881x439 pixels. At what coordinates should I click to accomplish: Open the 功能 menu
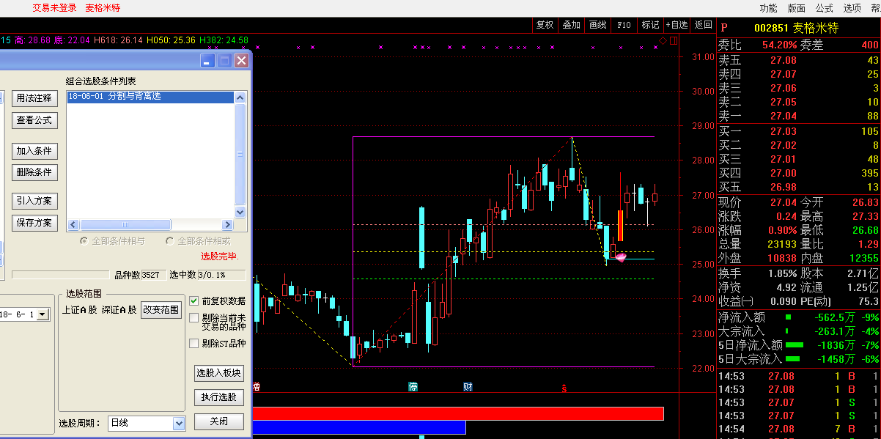768,8
